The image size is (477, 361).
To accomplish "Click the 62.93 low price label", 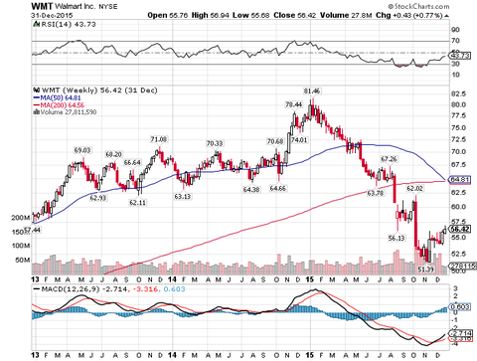I will coord(98,198).
